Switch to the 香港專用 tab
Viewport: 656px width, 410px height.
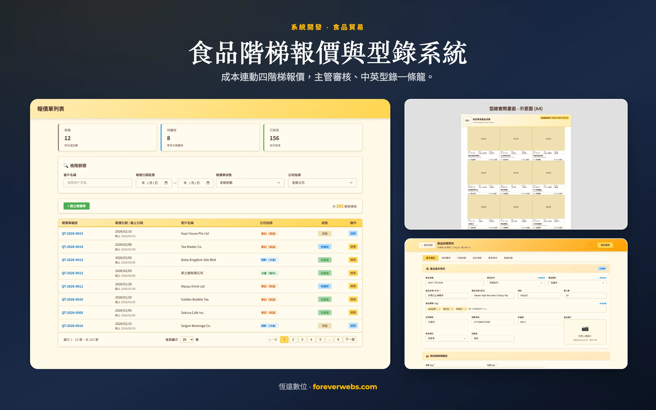(x=493, y=258)
